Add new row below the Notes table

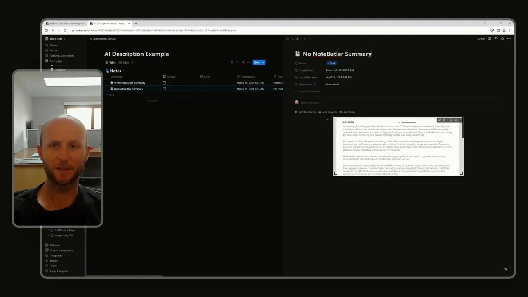coord(110,95)
